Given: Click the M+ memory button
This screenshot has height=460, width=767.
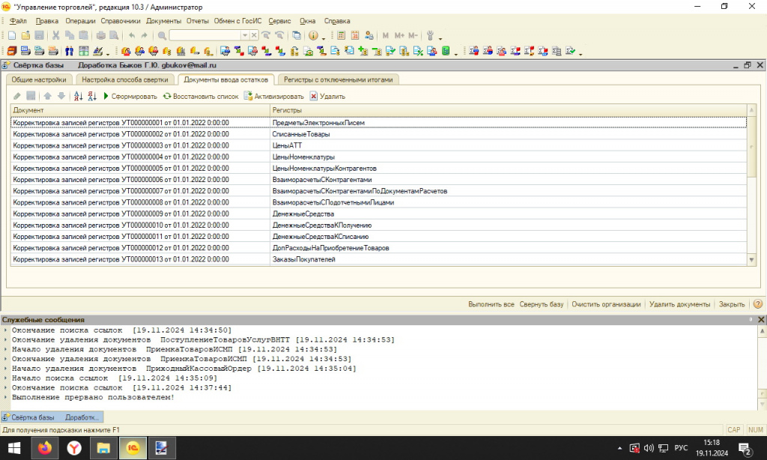Looking at the screenshot, I should [x=399, y=35].
